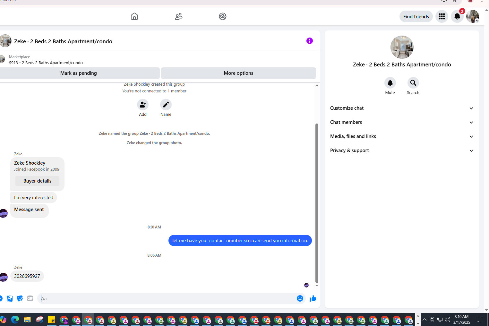Open the $913 Marketplace listing link
Viewport: 489px width, 326px height.
point(46,63)
